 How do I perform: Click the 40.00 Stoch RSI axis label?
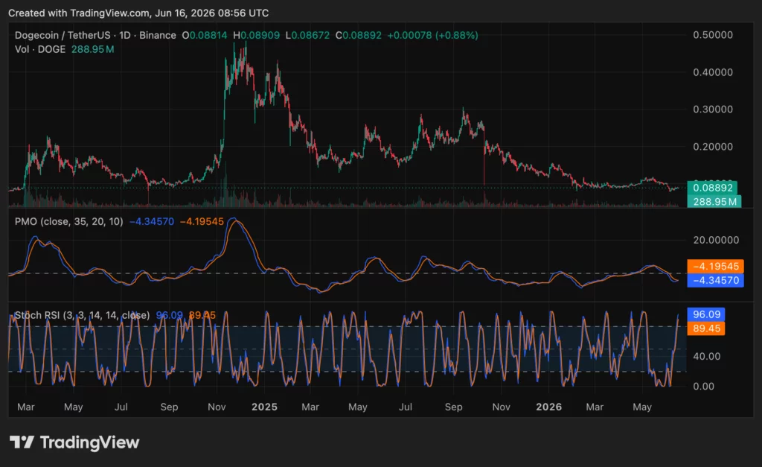pyautogui.click(x=707, y=357)
